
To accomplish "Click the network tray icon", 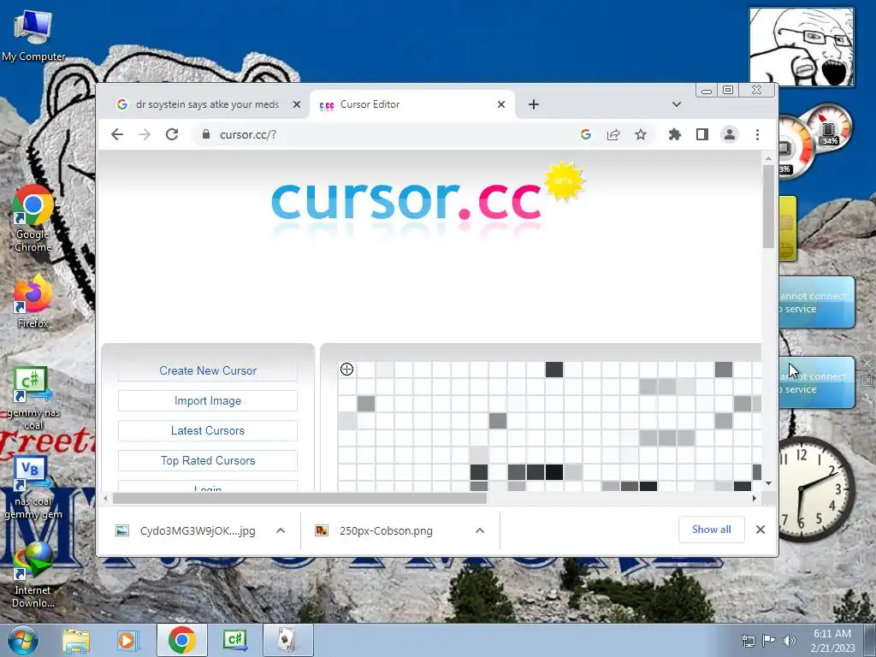I will pyautogui.click(x=748, y=641).
